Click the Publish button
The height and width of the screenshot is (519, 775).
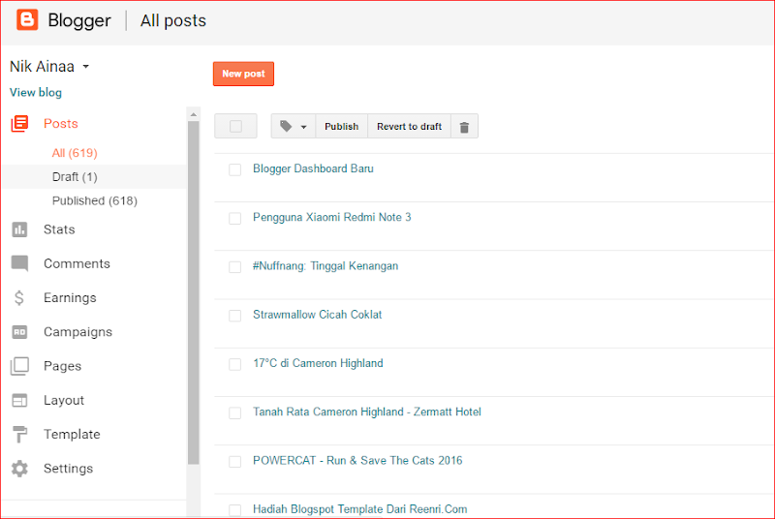coord(342,127)
